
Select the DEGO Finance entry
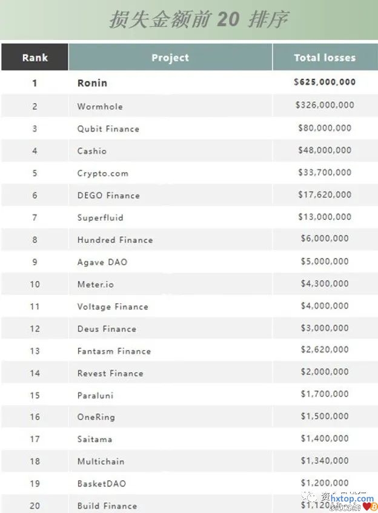pos(108,196)
